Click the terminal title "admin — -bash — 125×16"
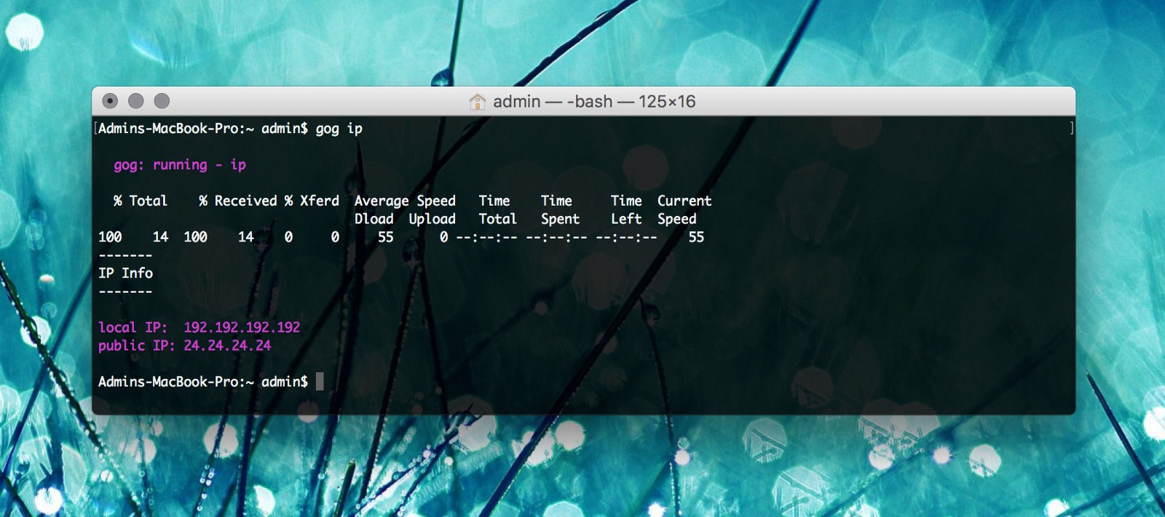Viewport: 1165px width, 517px height. click(594, 101)
